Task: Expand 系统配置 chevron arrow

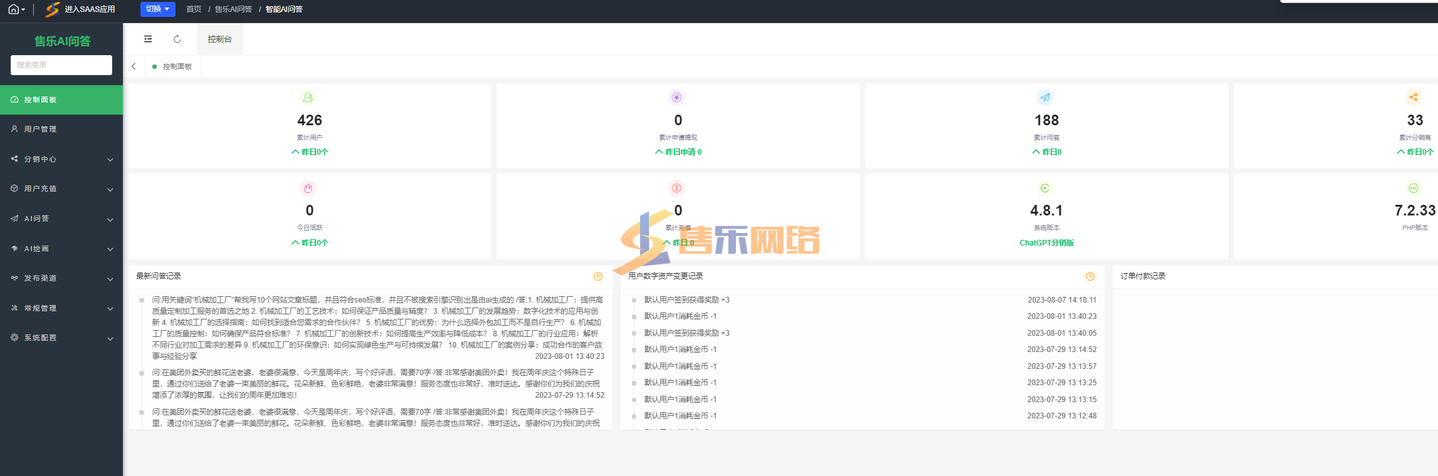Action: [x=110, y=339]
